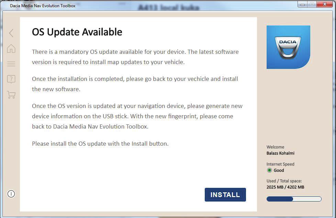This screenshot has width=336, height=218.
Task: Click the green Internet Speed indicator
Action: [x=269, y=170]
